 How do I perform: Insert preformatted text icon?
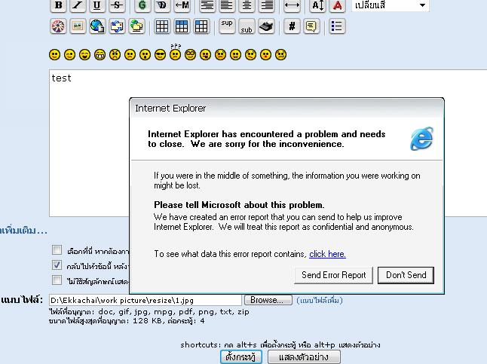tap(207, 5)
